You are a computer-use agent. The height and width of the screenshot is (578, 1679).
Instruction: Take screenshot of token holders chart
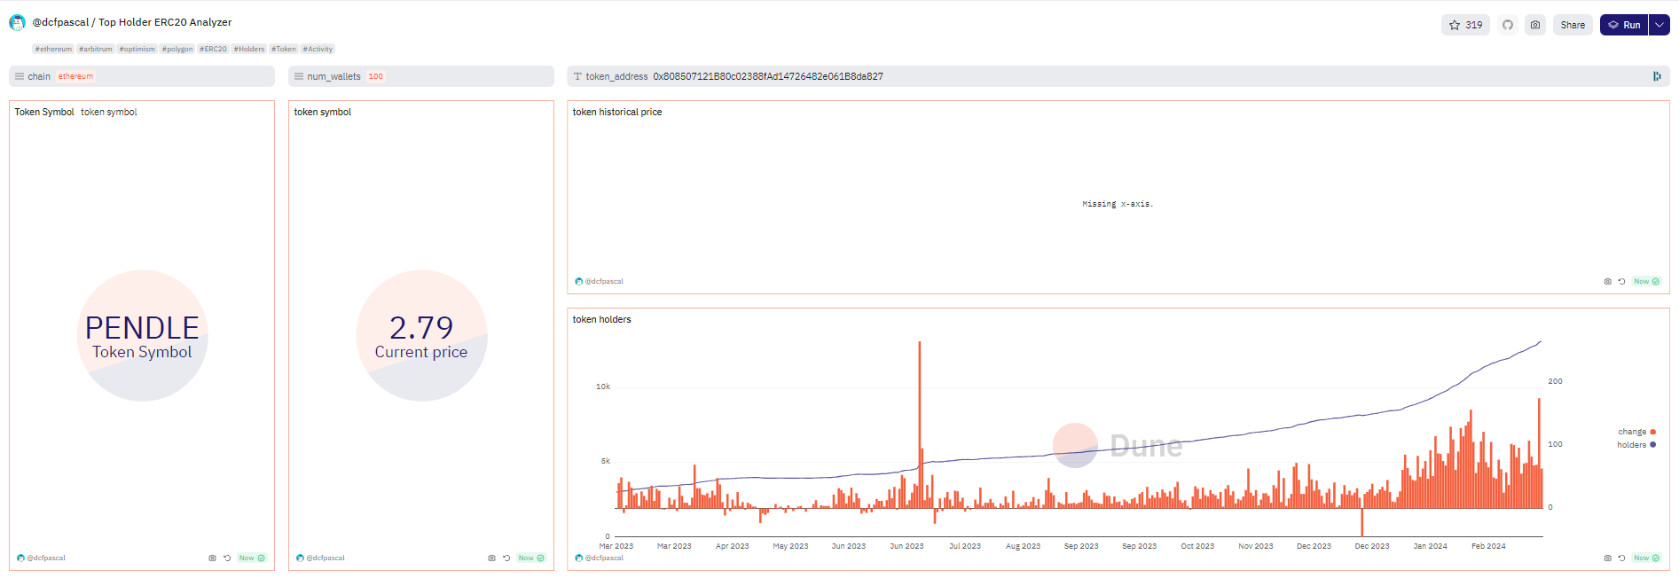(x=1607, y=558)
